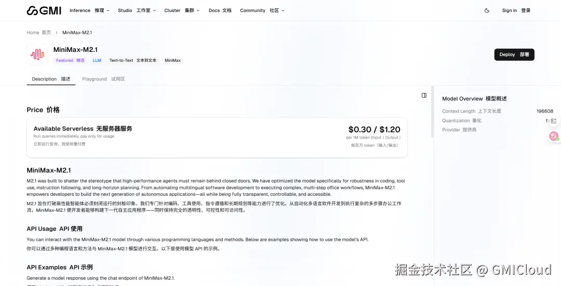Click Context Length 上下文长度 label
Screen dimensions: 561x286
pyautogui.click(x=472, y=111)
